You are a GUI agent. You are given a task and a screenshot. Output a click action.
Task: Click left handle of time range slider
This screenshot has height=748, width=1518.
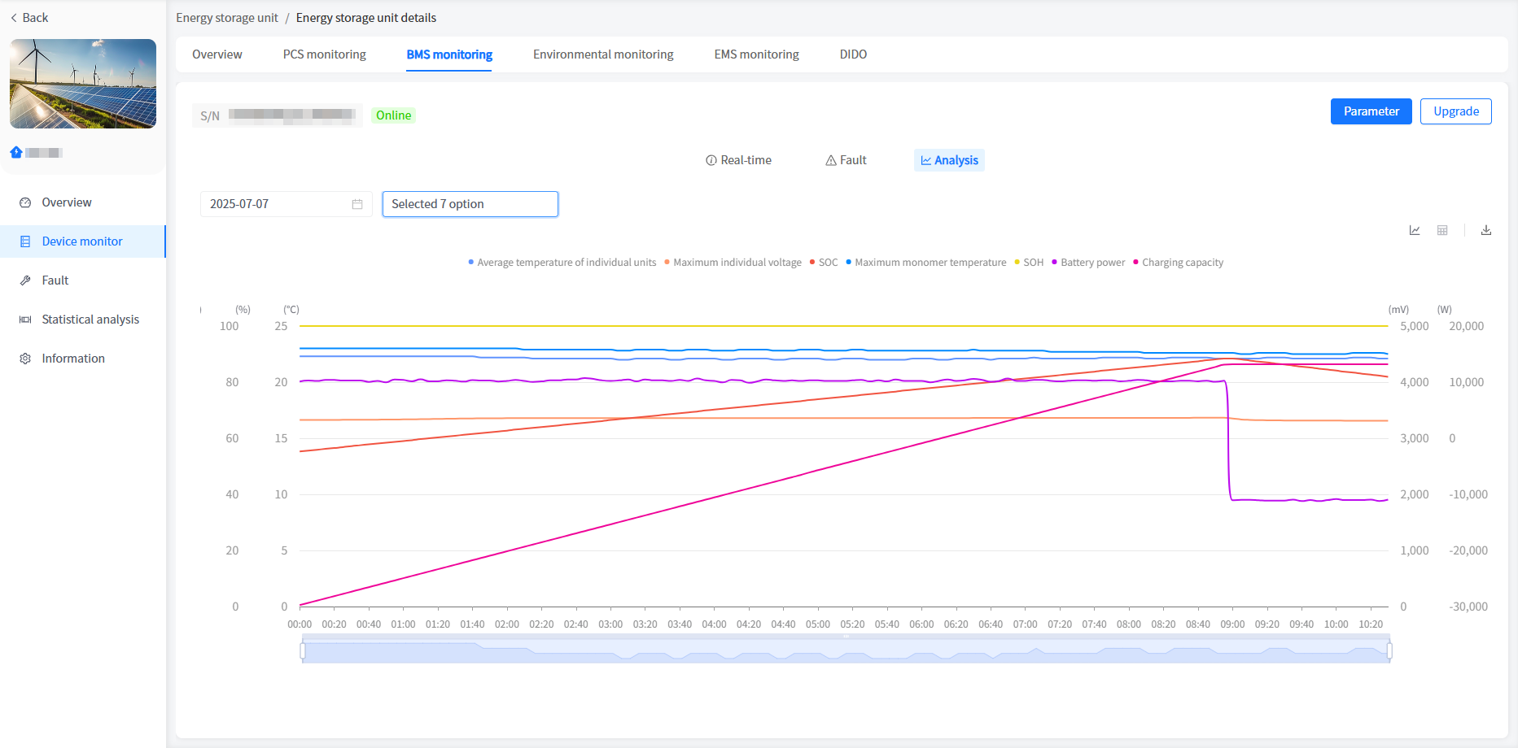click(303, 650)
